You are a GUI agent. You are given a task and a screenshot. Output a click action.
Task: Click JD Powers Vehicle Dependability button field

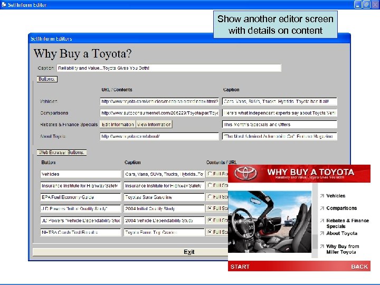coord(80,220)
